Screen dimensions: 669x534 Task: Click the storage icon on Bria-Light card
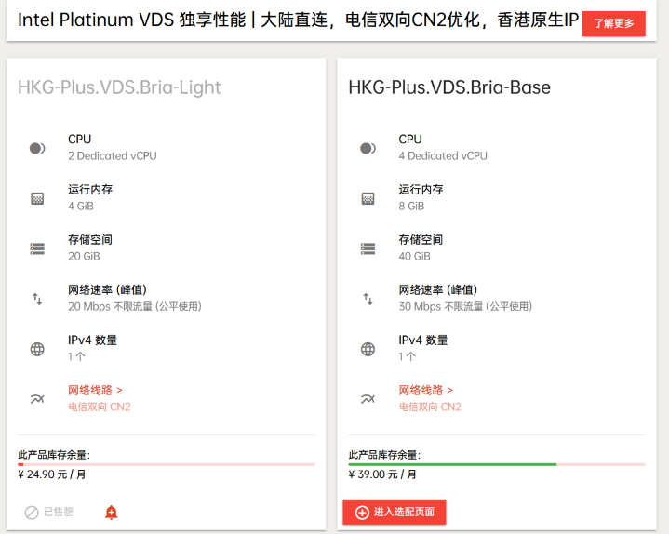pos(37,248)
